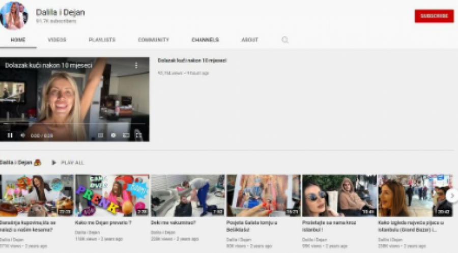Image resolution: width=458 pixels, height=253 pixels.
Task: Open the Playlists tab
Action: [102, 40]
